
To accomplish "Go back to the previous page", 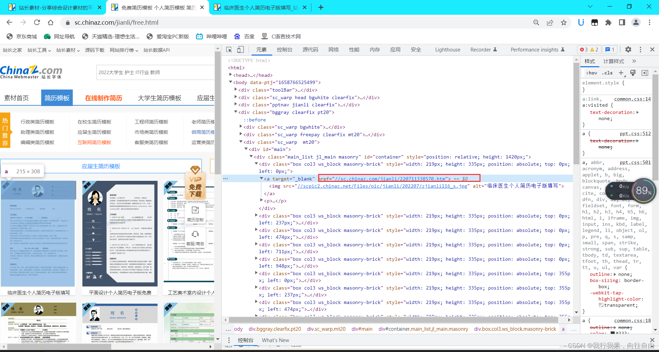I will [x=9, y=22].
